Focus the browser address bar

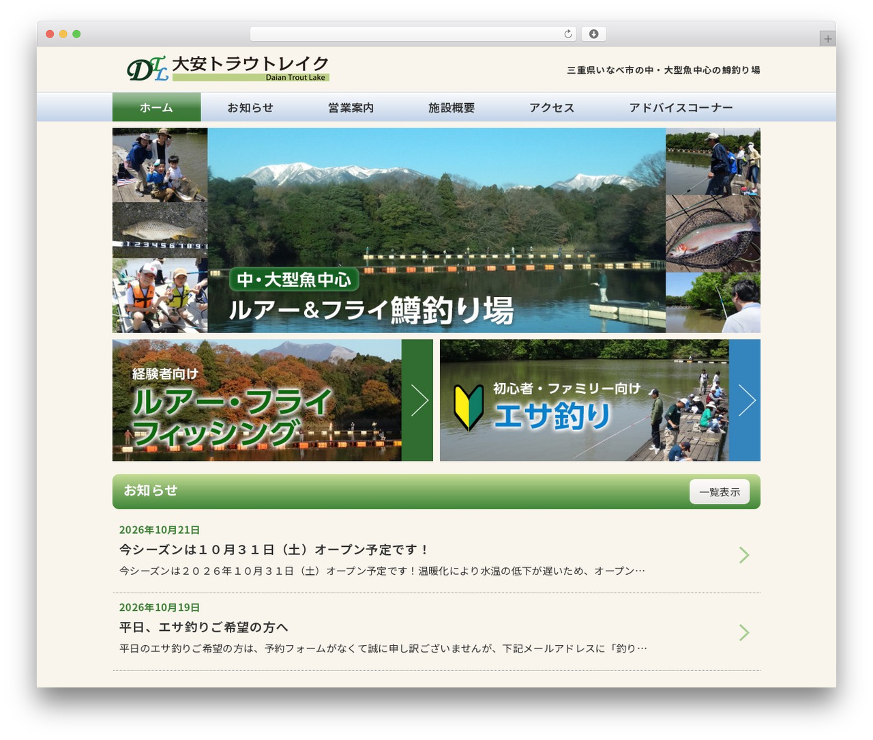[413, 34]
